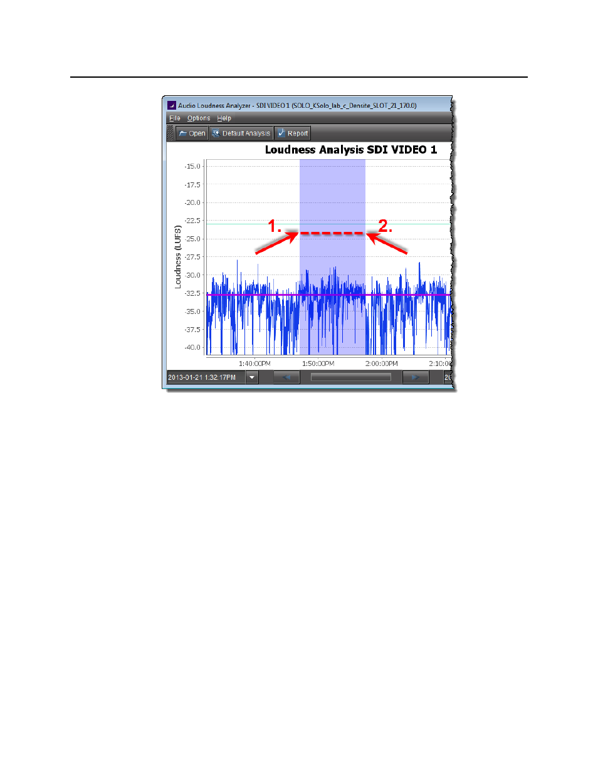Click the Loudness (LUFS) axis label
This screenshot has height=774, width=598.
point(177,257)
